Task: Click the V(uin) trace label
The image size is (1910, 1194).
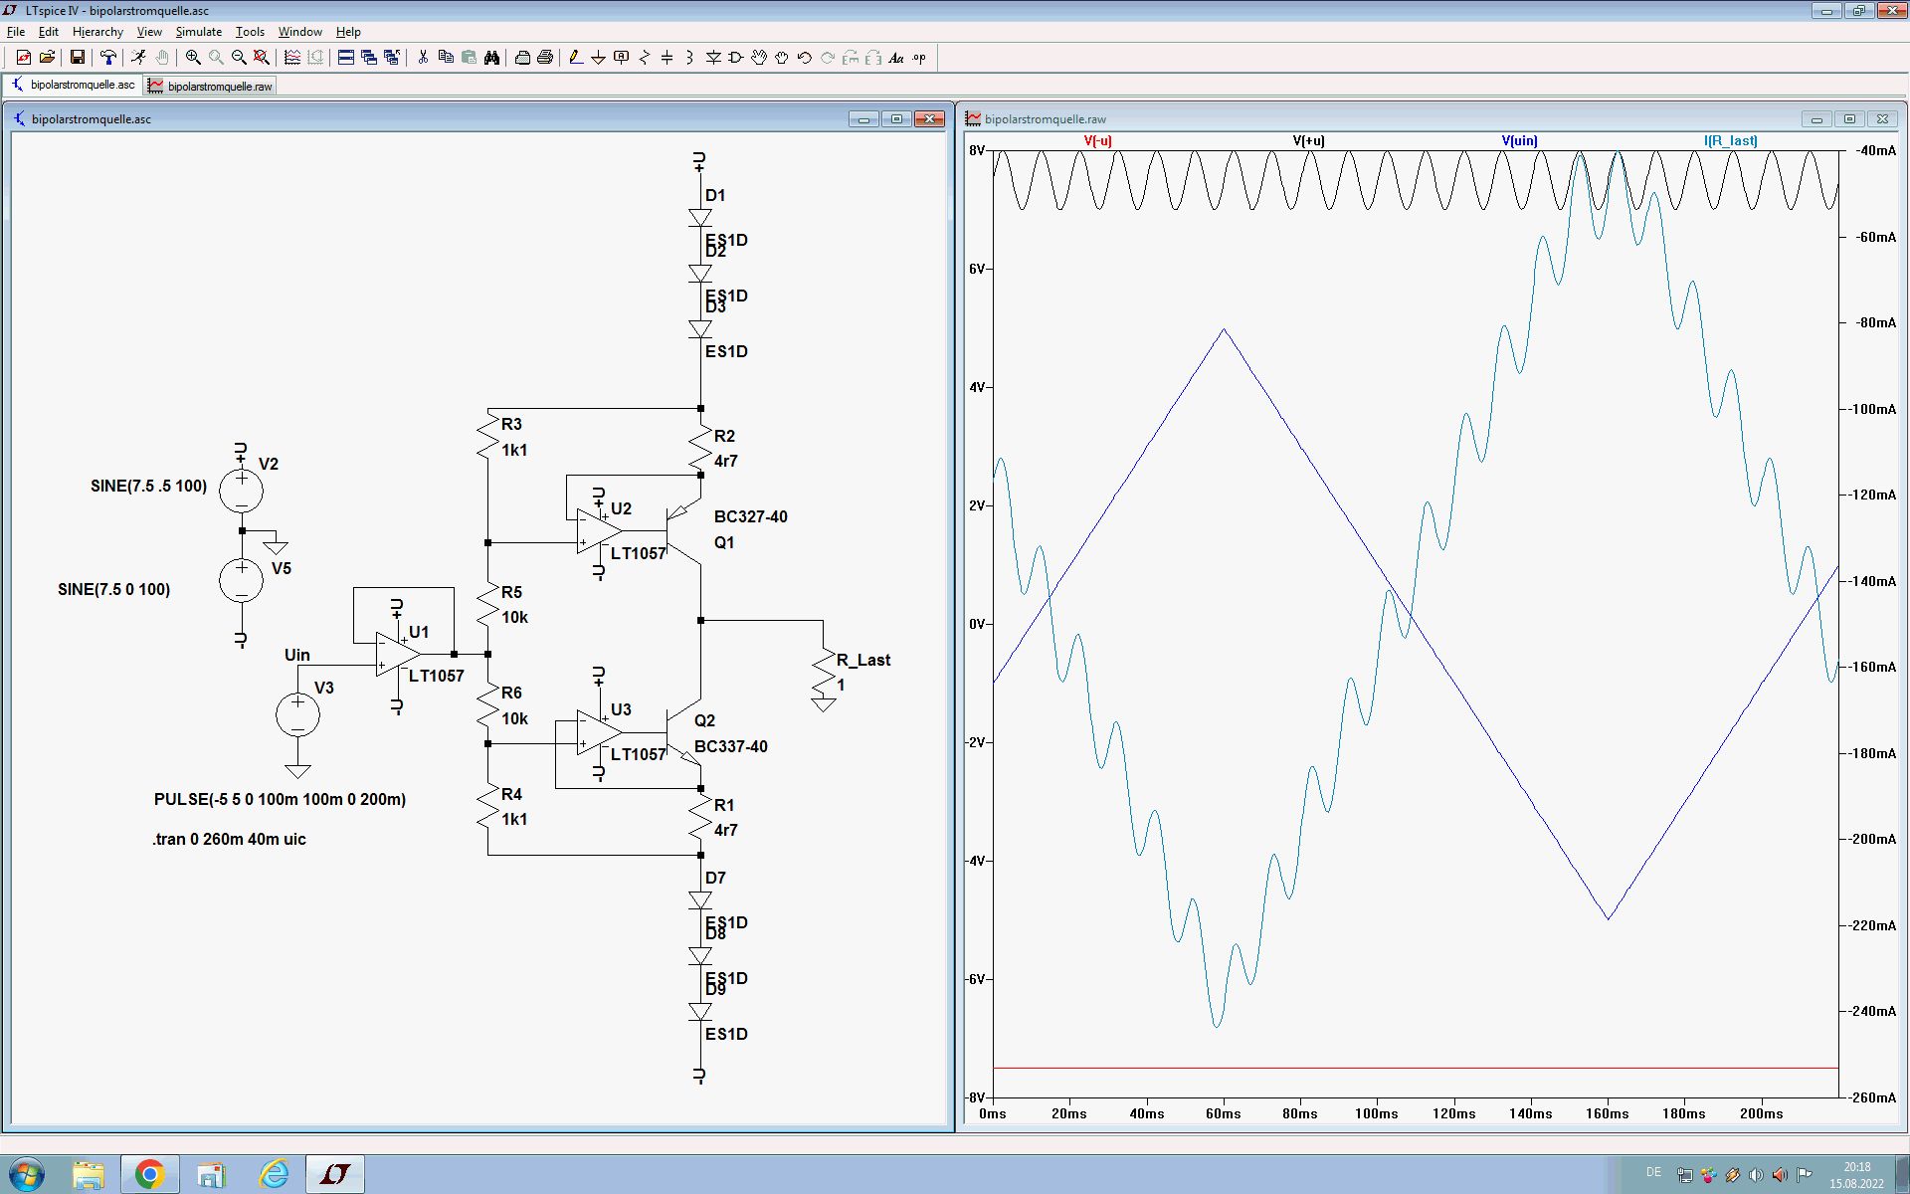Action: (1519, 141)
